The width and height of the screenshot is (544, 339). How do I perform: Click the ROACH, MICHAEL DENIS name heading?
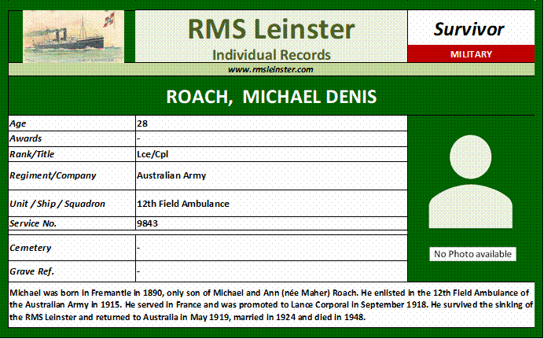coord(271,97)
